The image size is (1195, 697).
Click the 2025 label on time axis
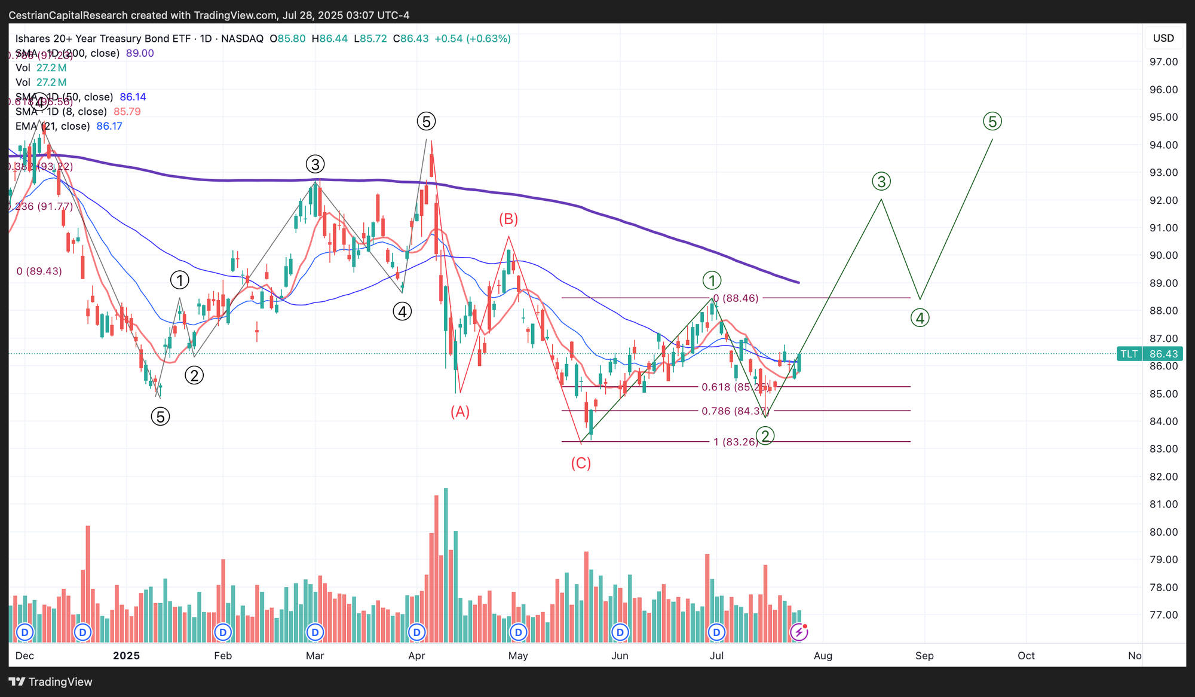point(126,656)
